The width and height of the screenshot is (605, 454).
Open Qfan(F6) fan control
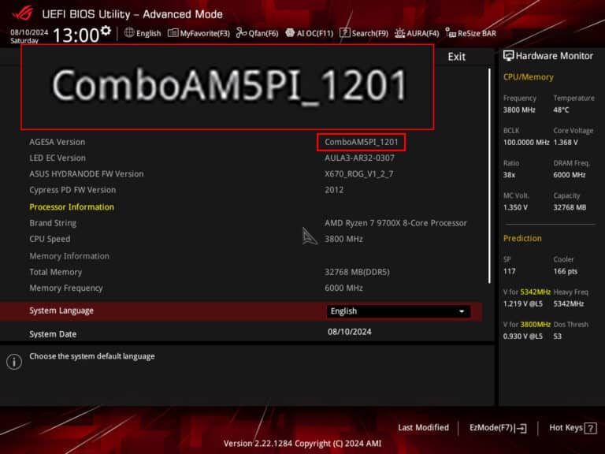point(257,33)
